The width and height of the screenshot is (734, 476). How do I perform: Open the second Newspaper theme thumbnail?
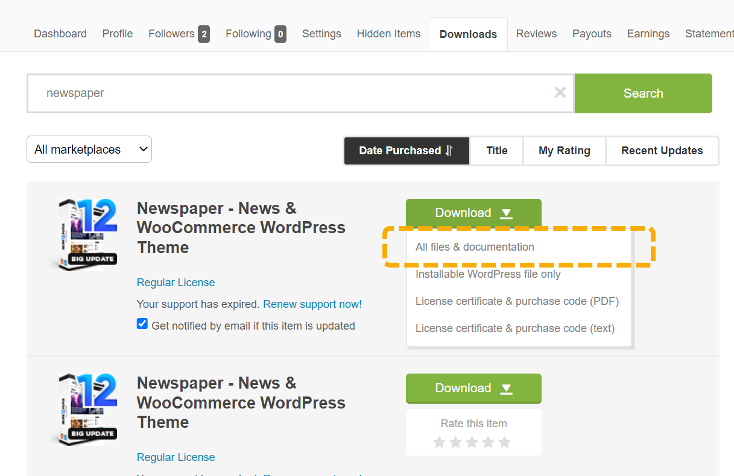81,409
